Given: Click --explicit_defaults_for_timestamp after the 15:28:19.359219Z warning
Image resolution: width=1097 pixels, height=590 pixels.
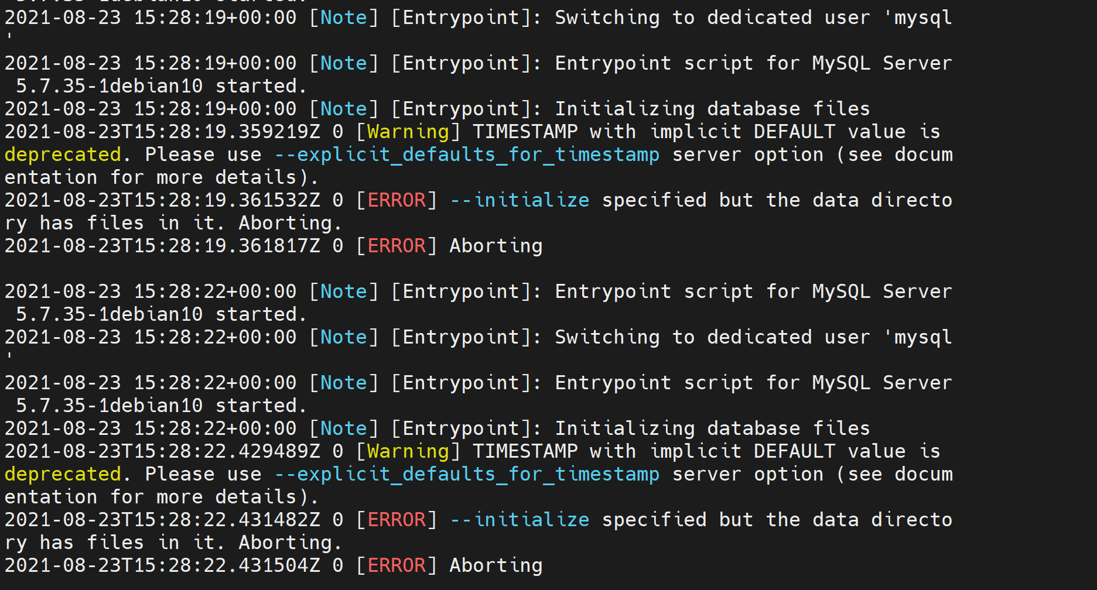Looking at the screenshot, I should [x=467, y=155].
